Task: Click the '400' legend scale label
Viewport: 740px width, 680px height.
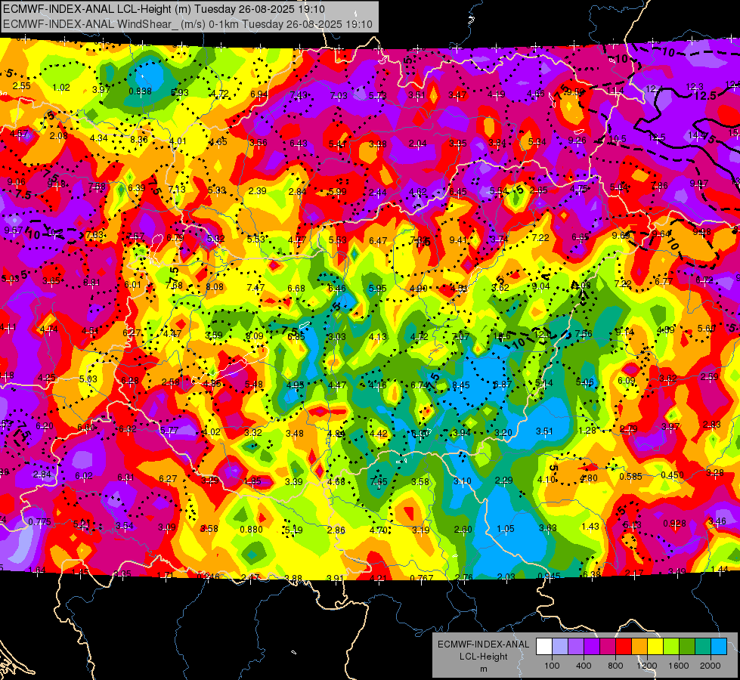Action: click(584, 666)
